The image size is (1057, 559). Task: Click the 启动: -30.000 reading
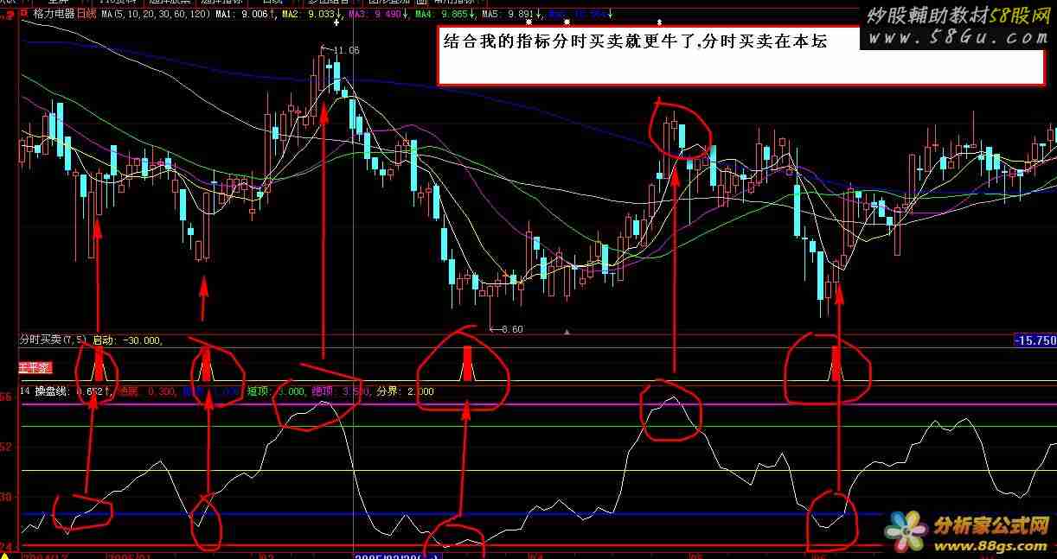tap(128, 340)
